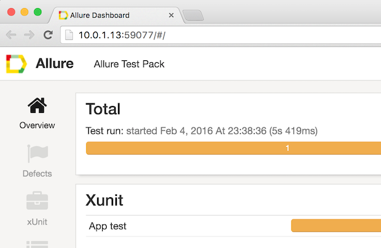
Task: Click the Allure logo icon in header
Action: 17,64
